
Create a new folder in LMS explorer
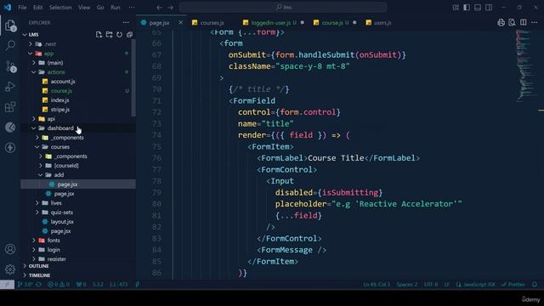[x=110, y=34]
